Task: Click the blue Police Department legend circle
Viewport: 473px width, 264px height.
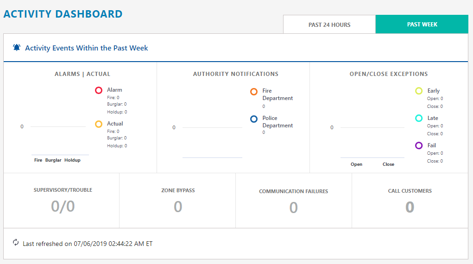Action: click(254, 119)
